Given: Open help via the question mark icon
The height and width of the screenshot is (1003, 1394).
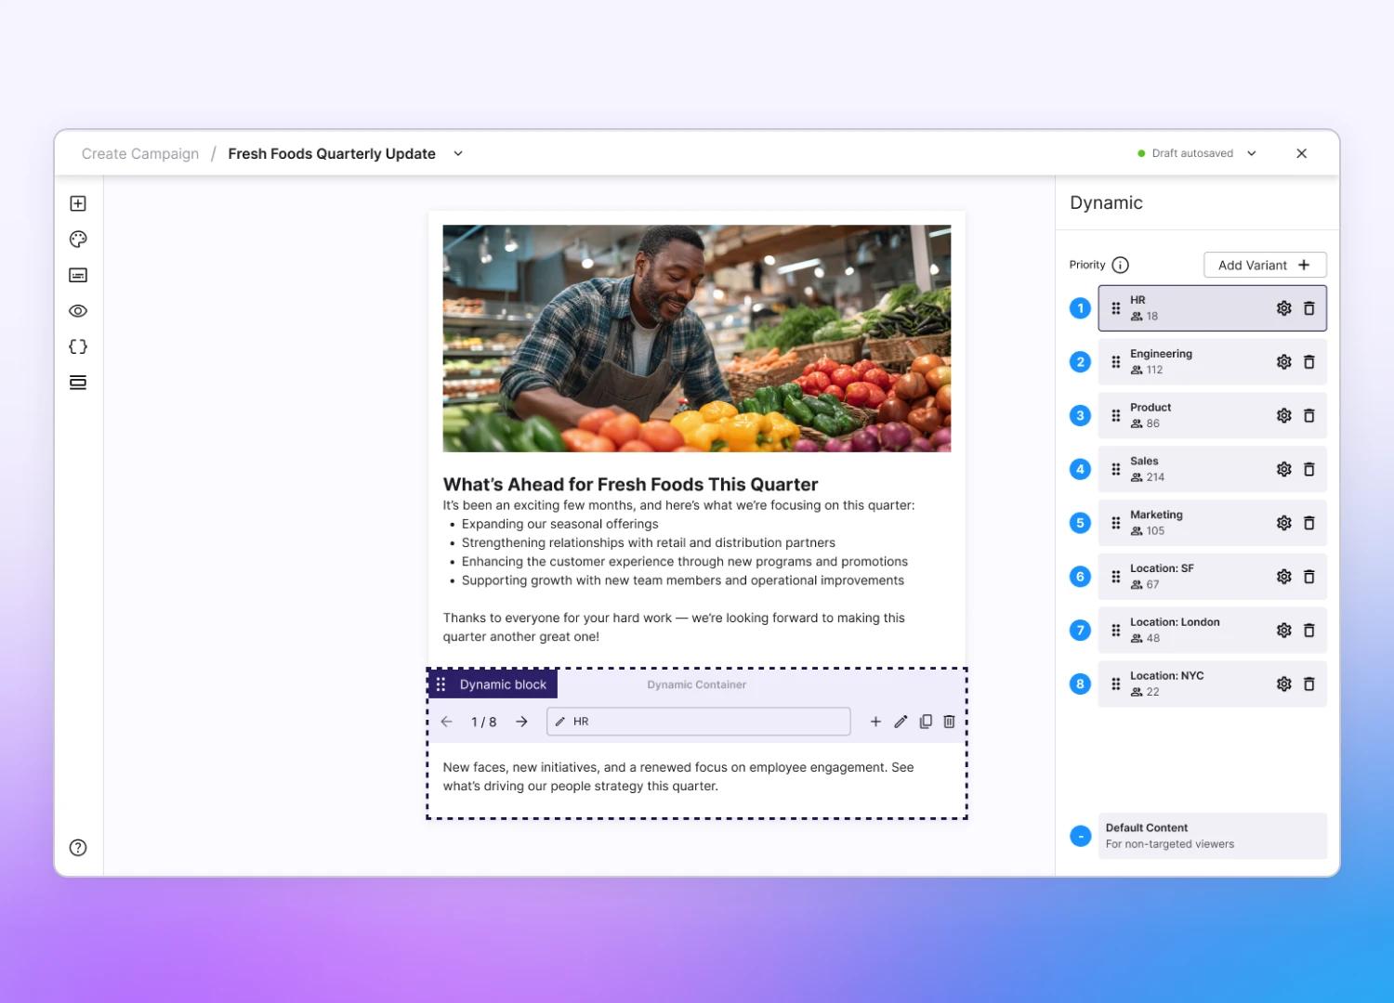Looking at the screenshot, I should click(x=76, y=847).
